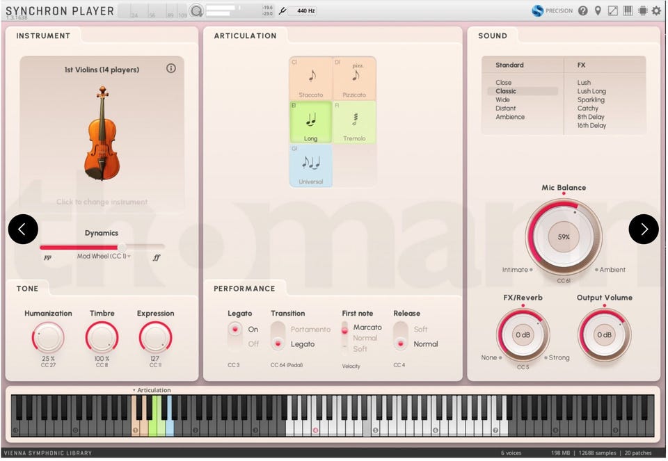Click the SOUND panel tab
Screen dimensions: 668x461
click(493, 35)
